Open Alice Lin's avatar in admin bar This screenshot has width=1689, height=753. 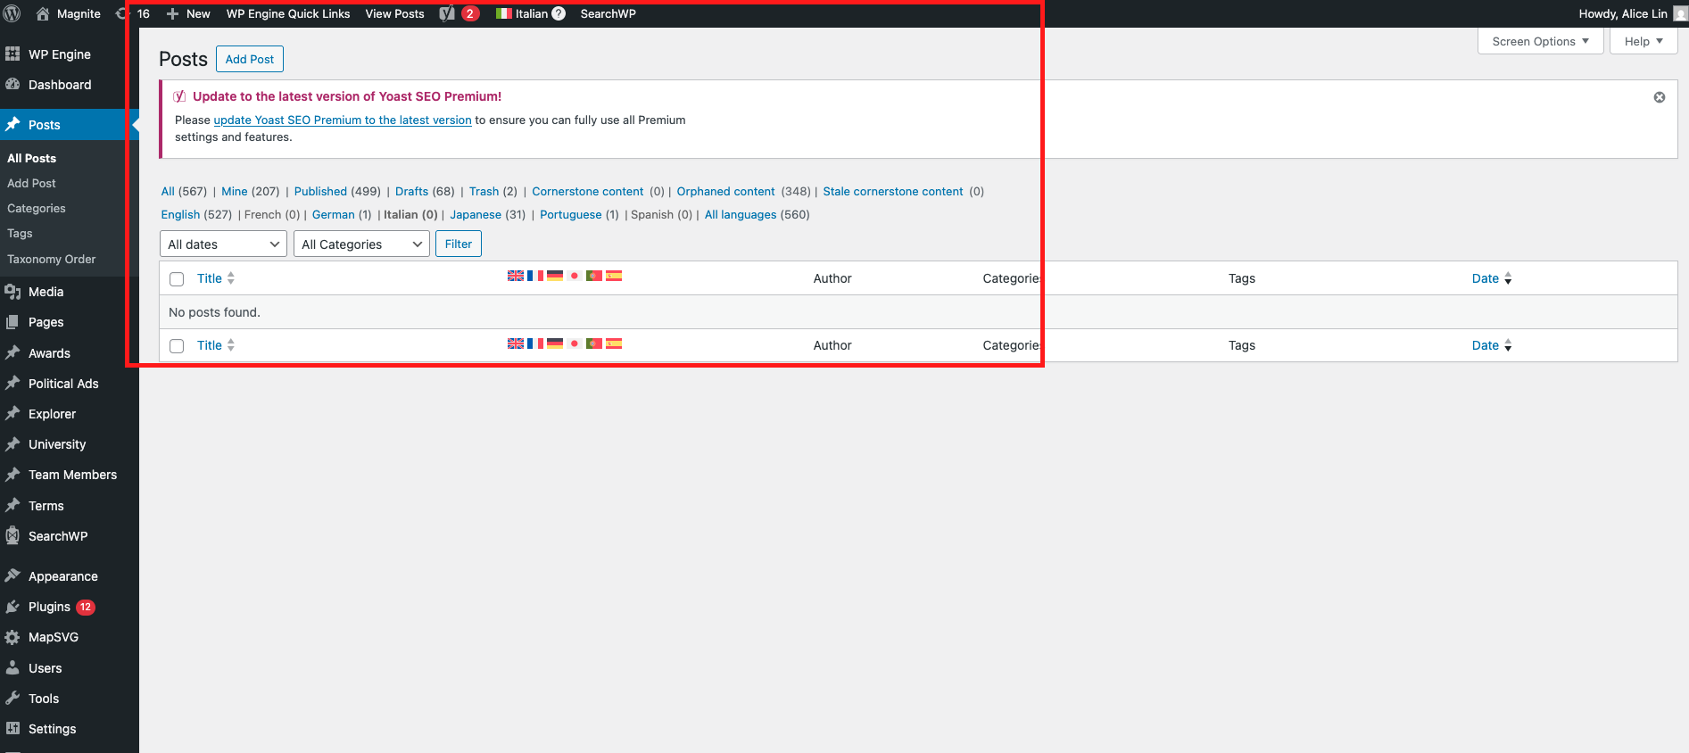point(1680,13)
